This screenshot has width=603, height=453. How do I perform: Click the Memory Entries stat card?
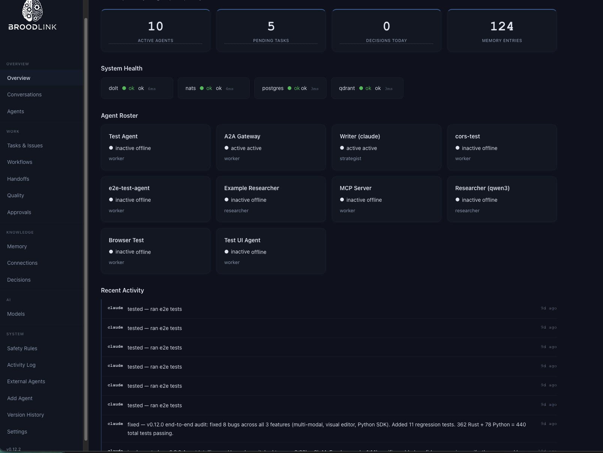[502, 30]
